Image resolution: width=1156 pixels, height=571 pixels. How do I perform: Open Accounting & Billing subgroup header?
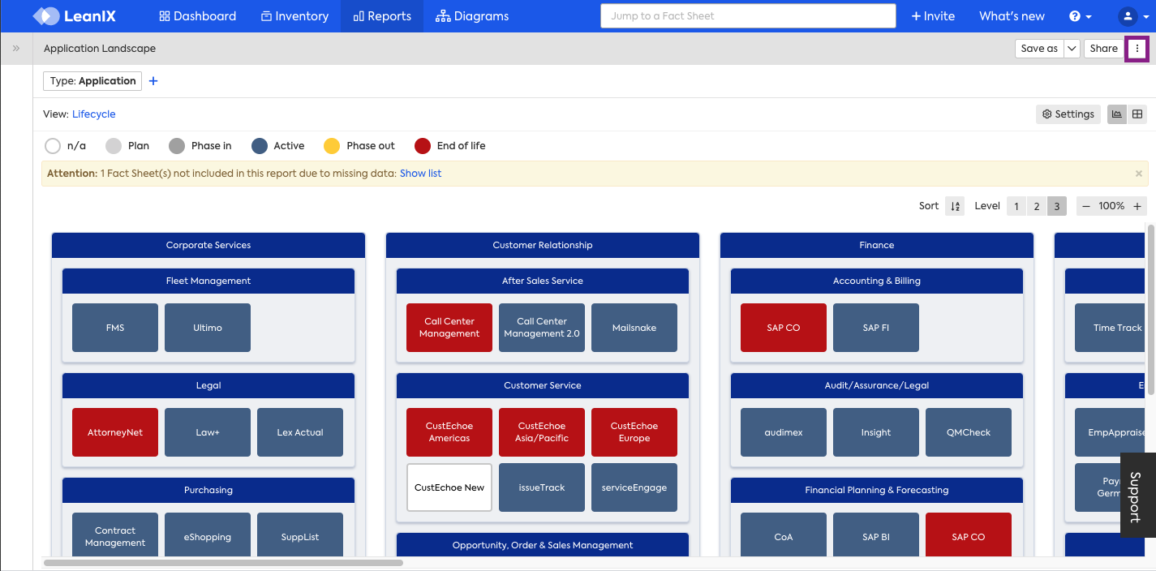tap(877, 281)
